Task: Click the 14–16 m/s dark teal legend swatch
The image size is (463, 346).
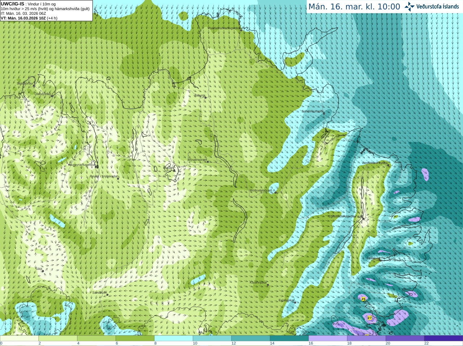Action: [x=289, y=338]
